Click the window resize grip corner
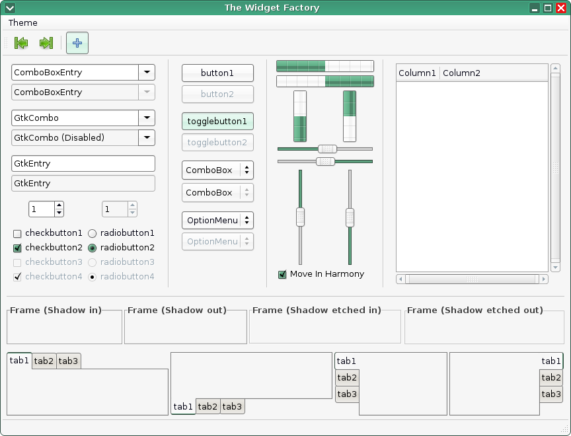This screenshot has height=436, width=571. point(565,430)
